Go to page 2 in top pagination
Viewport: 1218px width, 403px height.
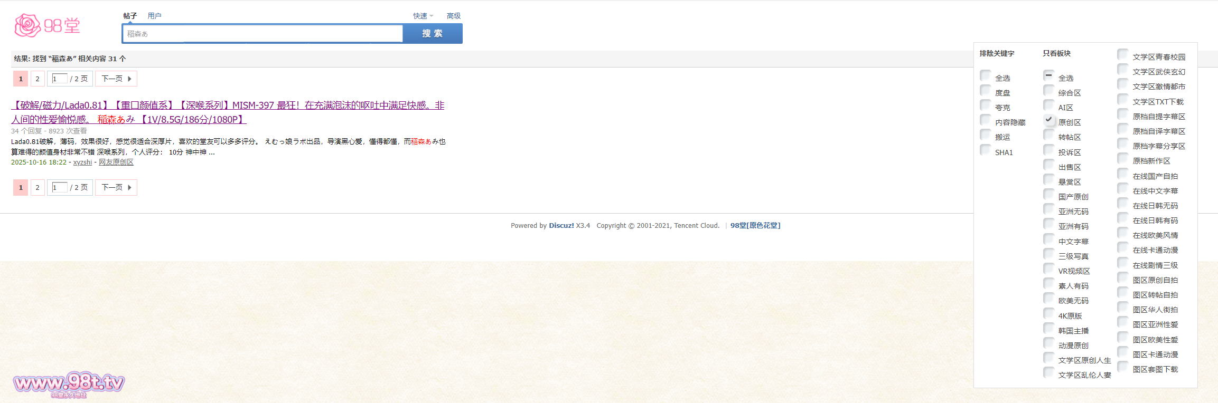38,79
